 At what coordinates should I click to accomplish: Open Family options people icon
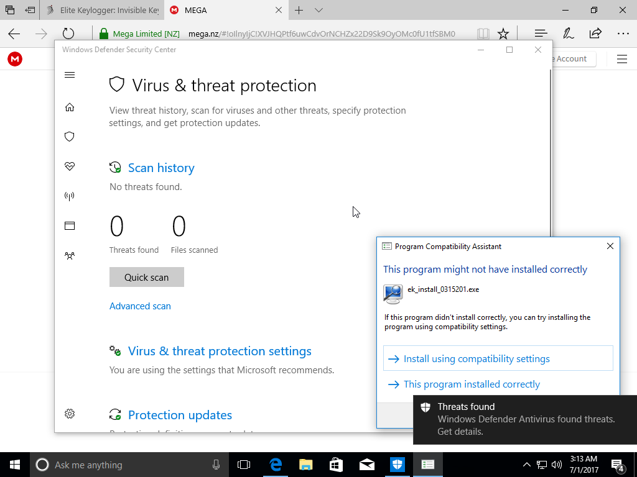(x=70, y=255)
